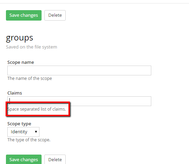Image resolution: width=189 pixels, height=164 pixels.
Task: Click the 'groups' heading text
Action: coord(20,38)
